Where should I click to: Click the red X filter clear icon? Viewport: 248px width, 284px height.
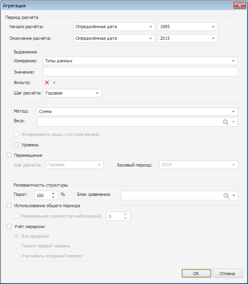click(47, 82)
